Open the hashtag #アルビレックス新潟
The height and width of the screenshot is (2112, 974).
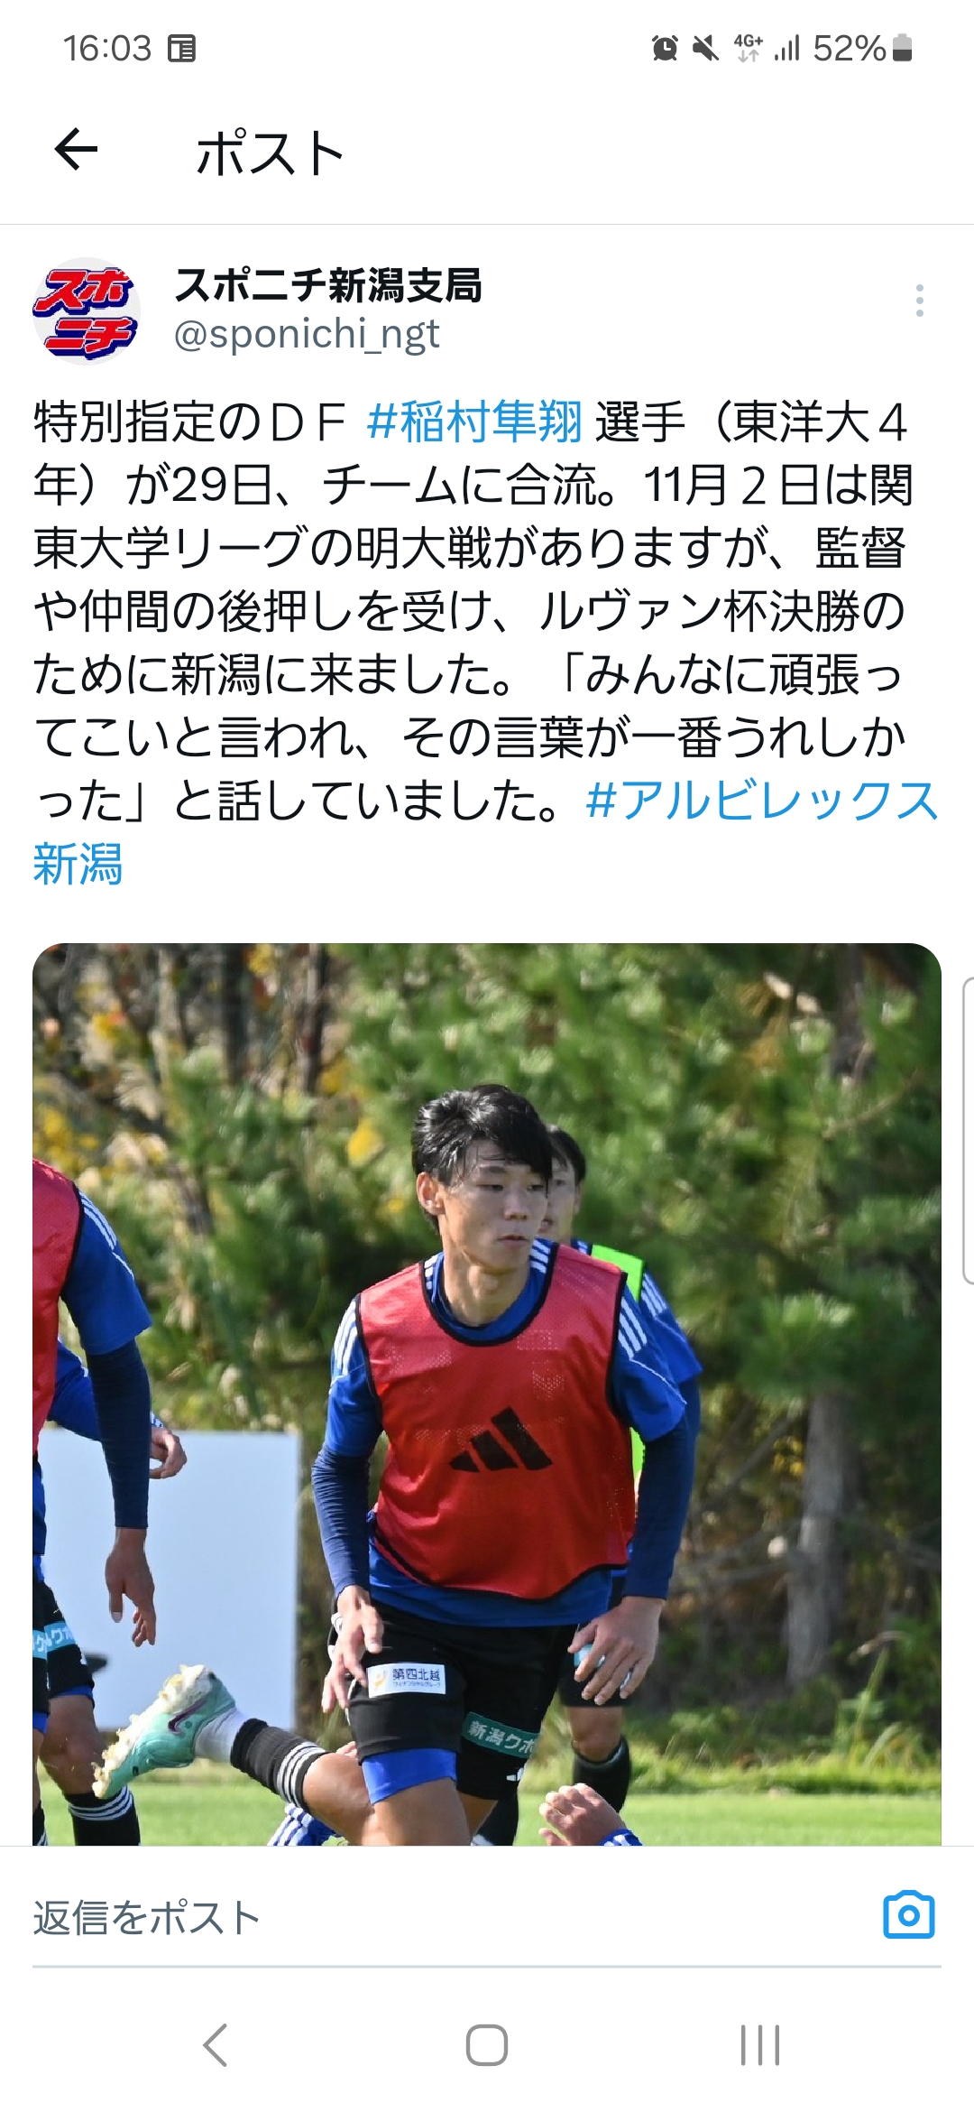(486, 832)
